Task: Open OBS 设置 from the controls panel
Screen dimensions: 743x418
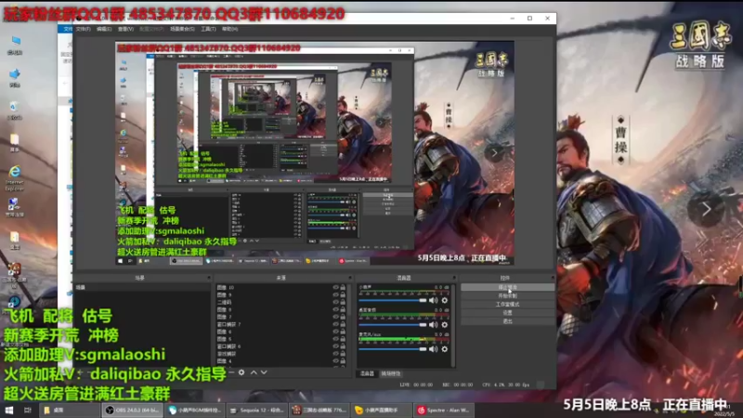Action: pyautogui.click(x=507, y=313)
